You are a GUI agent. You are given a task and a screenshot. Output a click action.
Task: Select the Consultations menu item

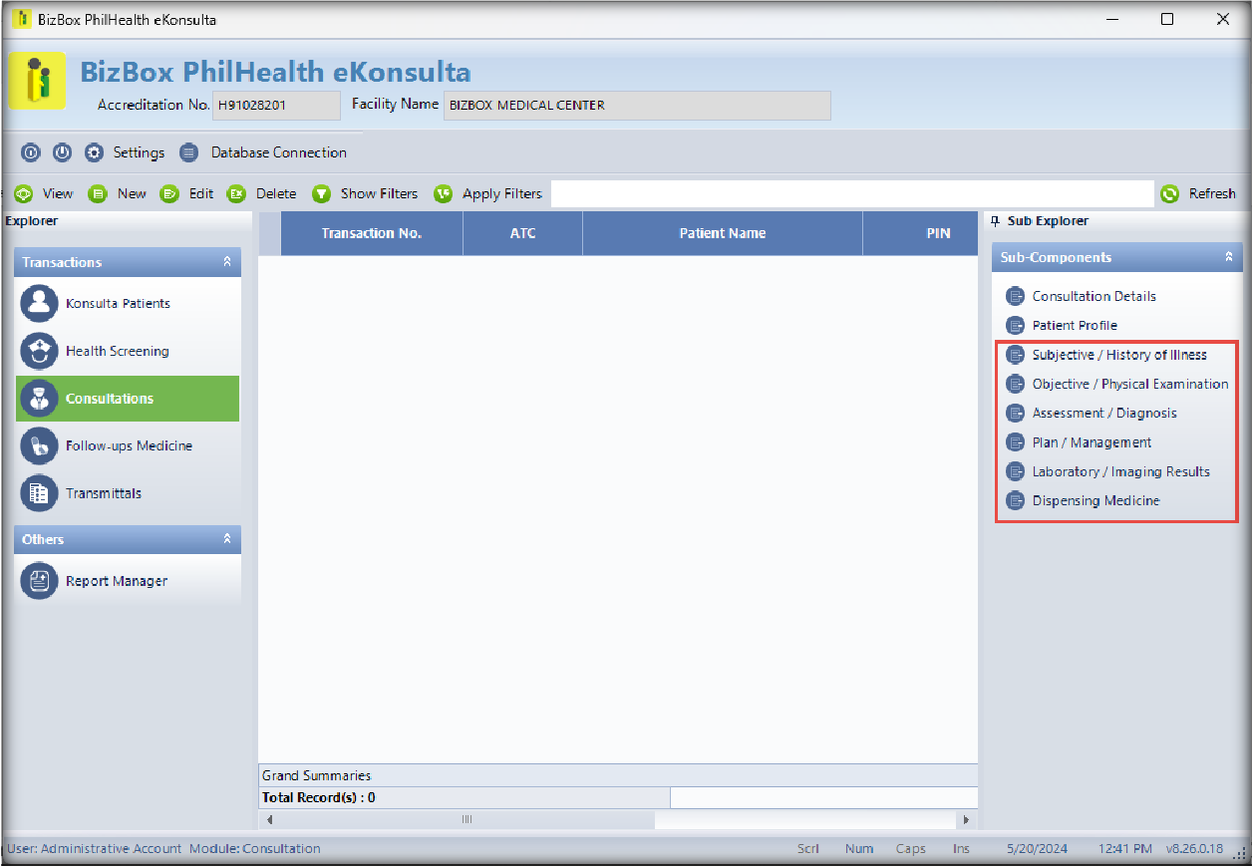click(110, 399)
